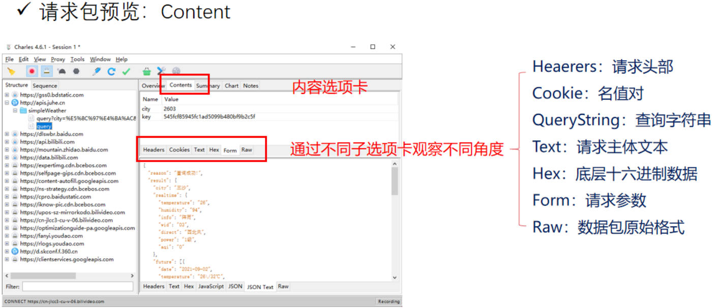Click the expertimg.cdn.bcebos.com lock icon
The image size is (718, 308).
pyautogui.click(x=15, y=166)
